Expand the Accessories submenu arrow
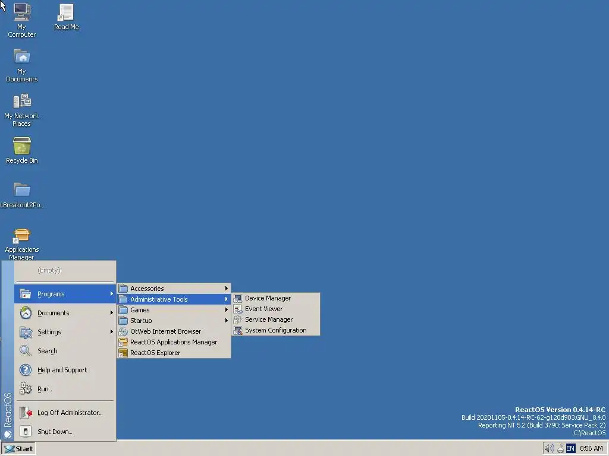Viewport: 609px width, 456px height. coord(226,289)
